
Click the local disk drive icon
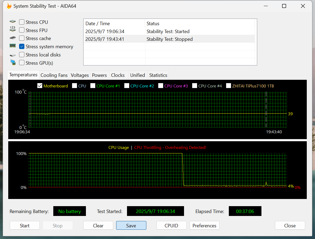13,55
